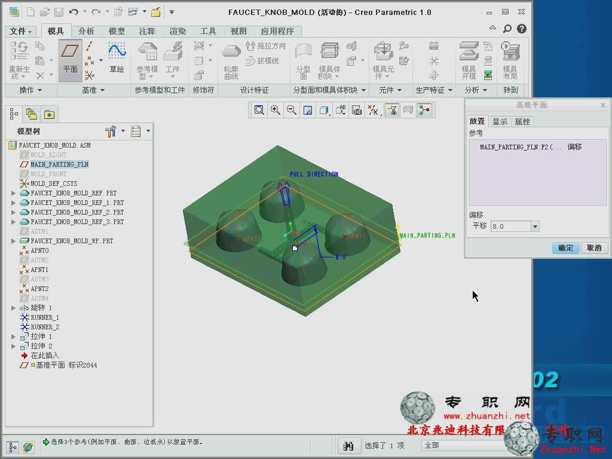The height and width of the screenshot is (459, 612).
Task: Open the 文件 menu
Action: [20, 31]
